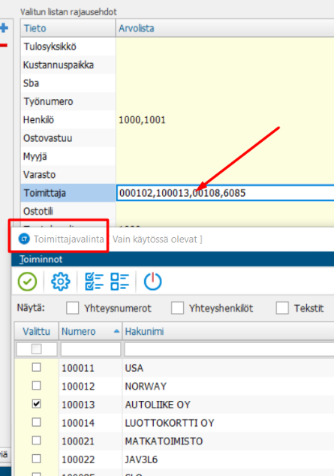
Task: Click the Valittu column header
Action: click(37, 331)
